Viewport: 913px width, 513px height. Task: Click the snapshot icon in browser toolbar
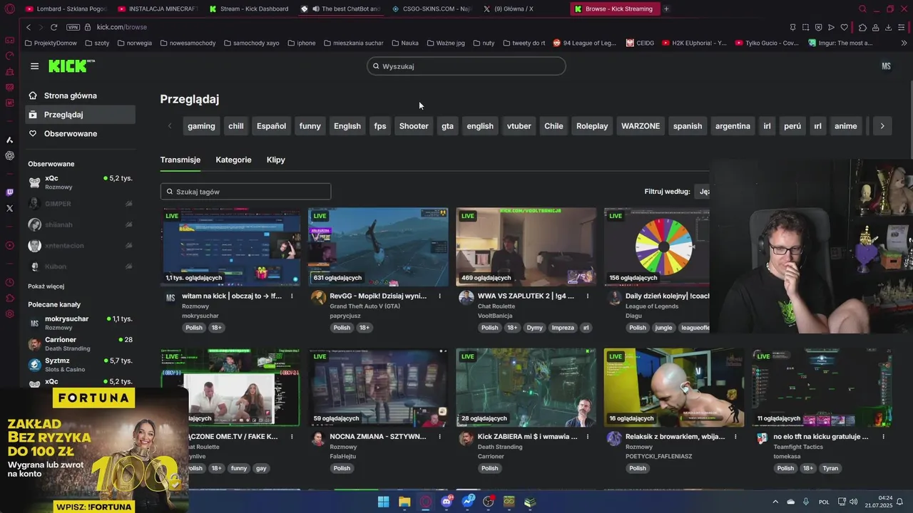(x=805, y=27)
